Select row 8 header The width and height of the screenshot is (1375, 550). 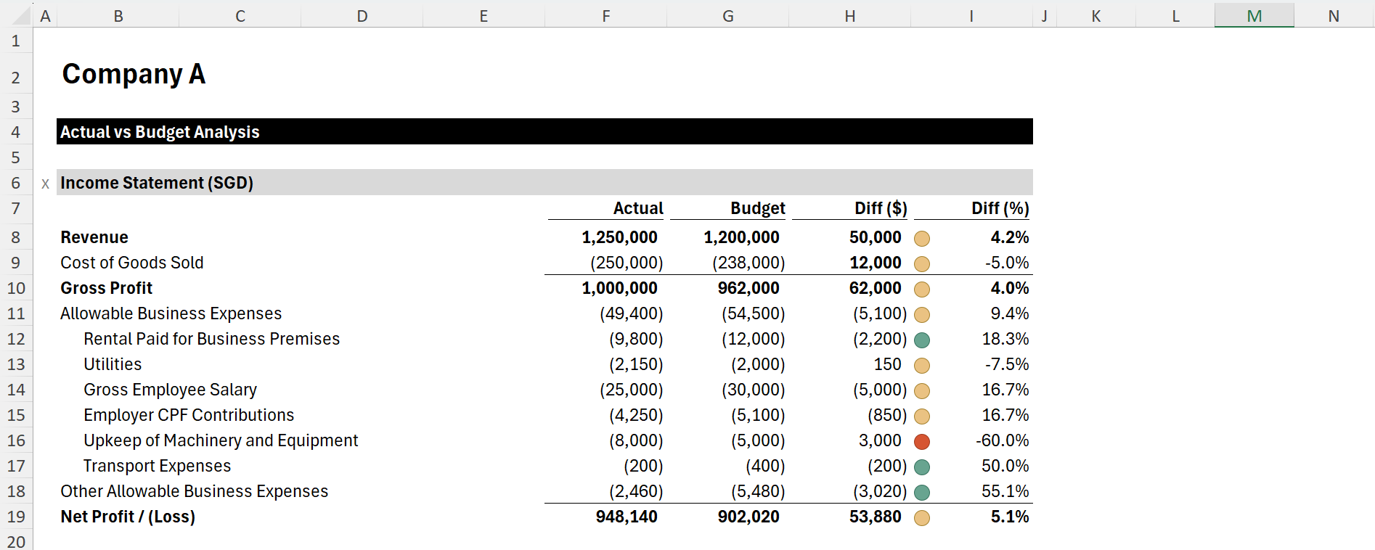(16, 237)
